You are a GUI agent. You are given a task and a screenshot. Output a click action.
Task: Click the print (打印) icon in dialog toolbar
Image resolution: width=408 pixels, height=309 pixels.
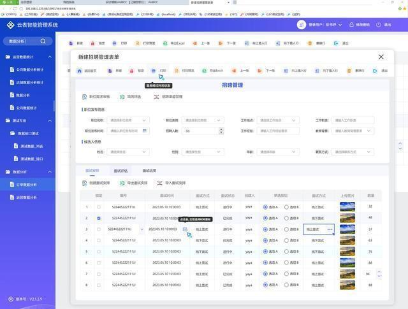[154, 71]
